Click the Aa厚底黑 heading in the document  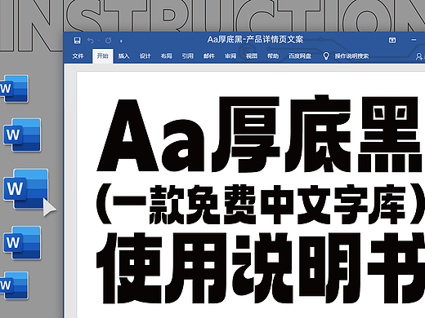point(259,134)
